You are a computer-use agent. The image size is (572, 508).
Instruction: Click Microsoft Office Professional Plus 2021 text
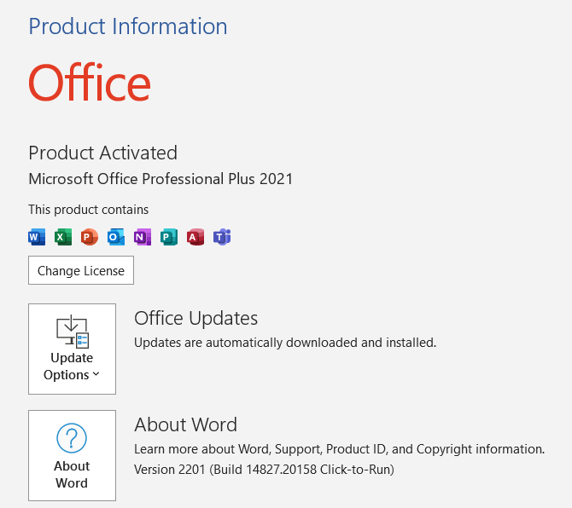pos(161,179)
